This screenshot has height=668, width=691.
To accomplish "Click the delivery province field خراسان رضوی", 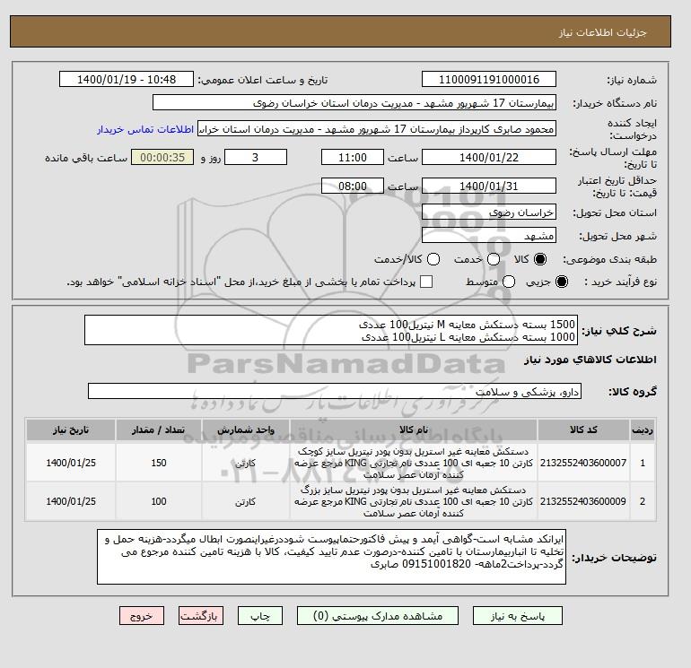I will tap(489, 213).
